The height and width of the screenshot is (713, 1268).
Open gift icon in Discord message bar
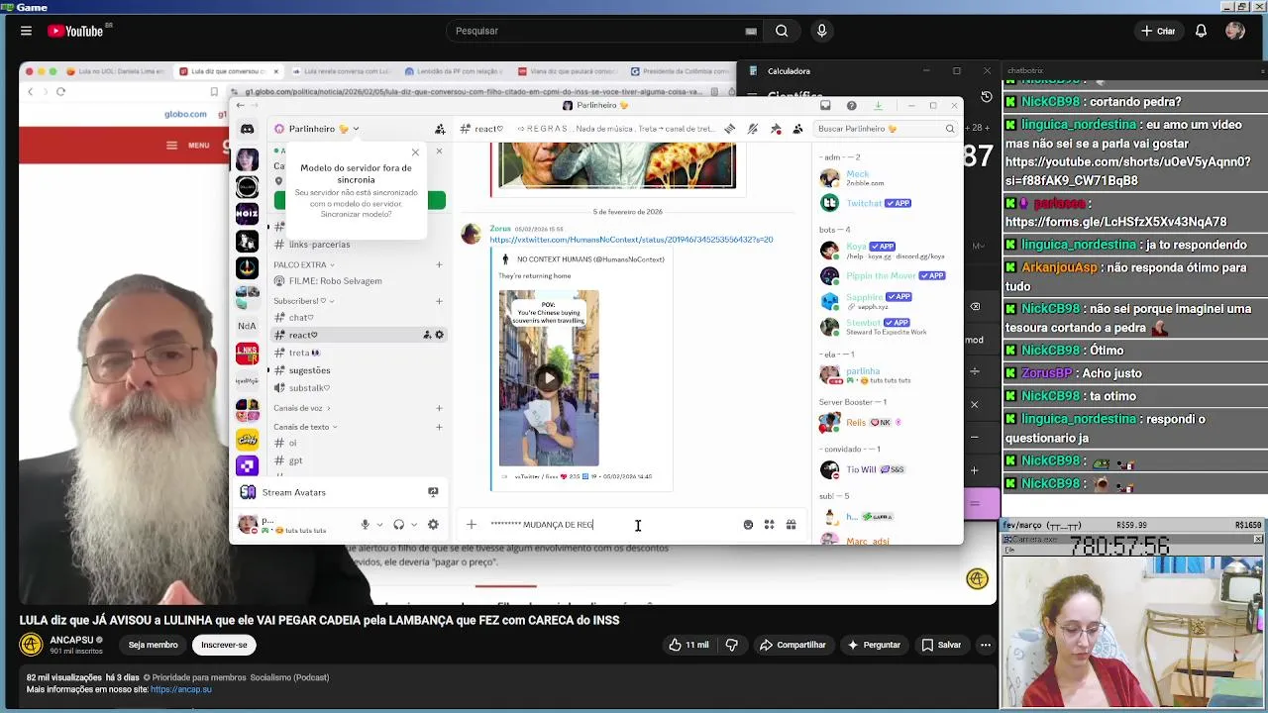791,525
